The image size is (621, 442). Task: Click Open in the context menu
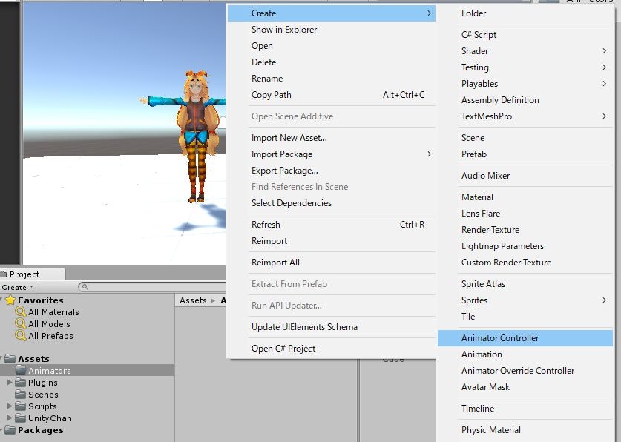(332, 46)
